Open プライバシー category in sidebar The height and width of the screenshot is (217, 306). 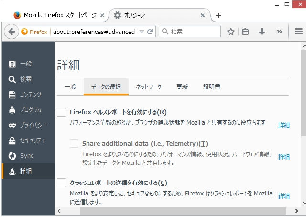click(x=28, y=125)
